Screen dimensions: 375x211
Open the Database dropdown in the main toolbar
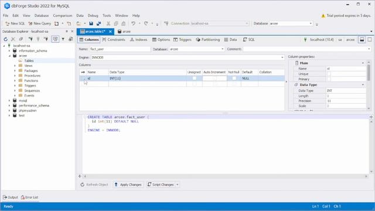click(311, 23)
